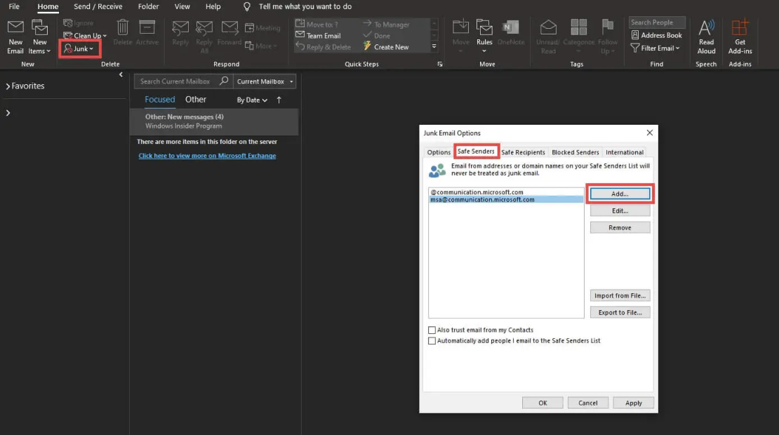The image size is (779, 435).
Task: Start Read Aloud
Action: 706,35
